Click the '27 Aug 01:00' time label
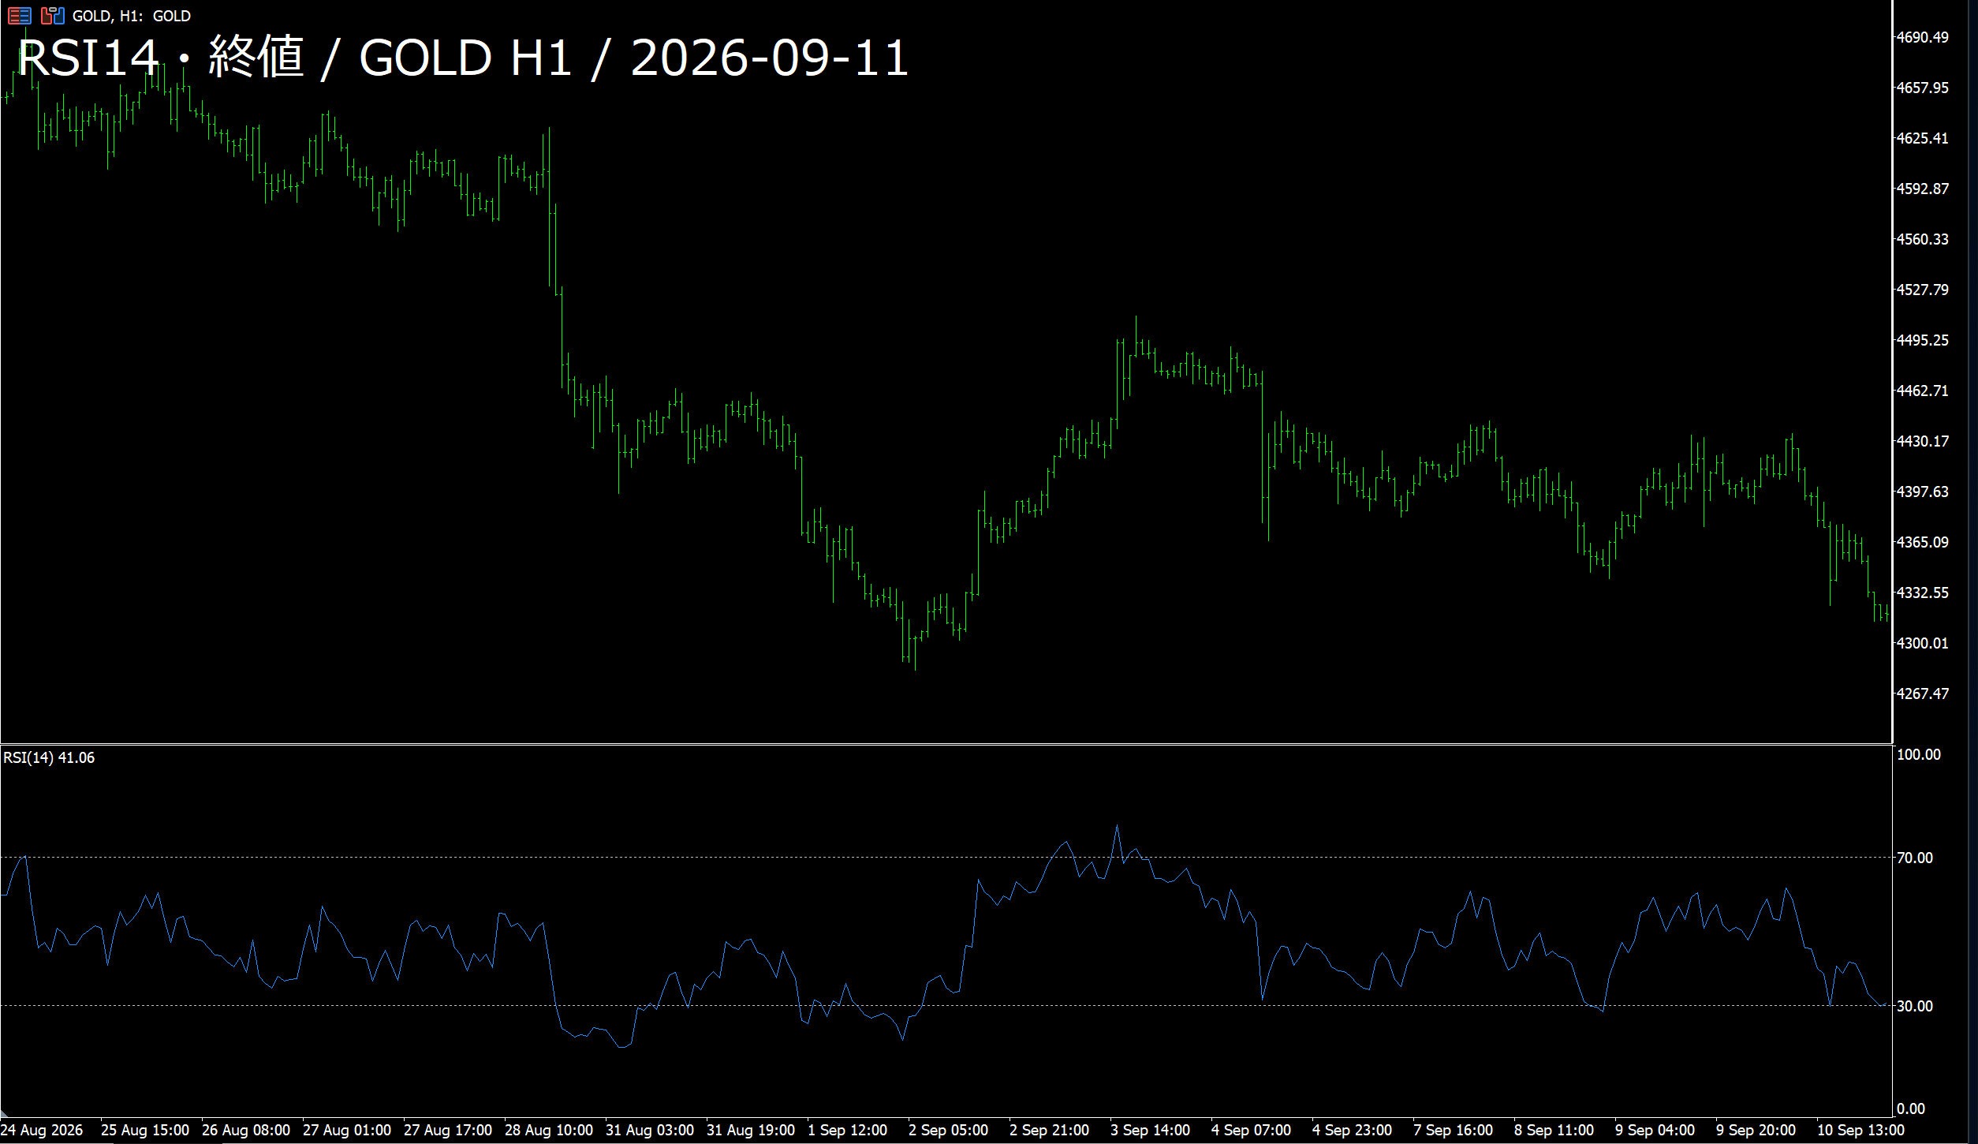Image resolution: width=1978 pixels, height=1144 pixels. (x=347, y=1130)
